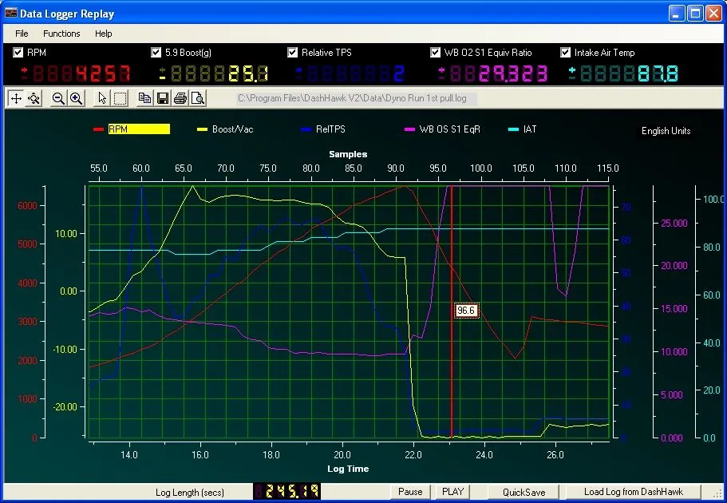Screen dimensions: 727x503
Task: Save the graph using floppy disk icon
Action: (162, 98)
